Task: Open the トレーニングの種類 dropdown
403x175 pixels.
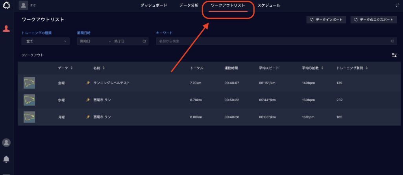Action: (x=46, y=41)
